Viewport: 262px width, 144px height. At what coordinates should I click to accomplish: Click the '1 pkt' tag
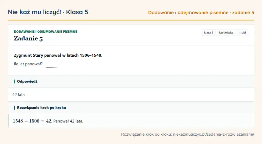(242, 32)
